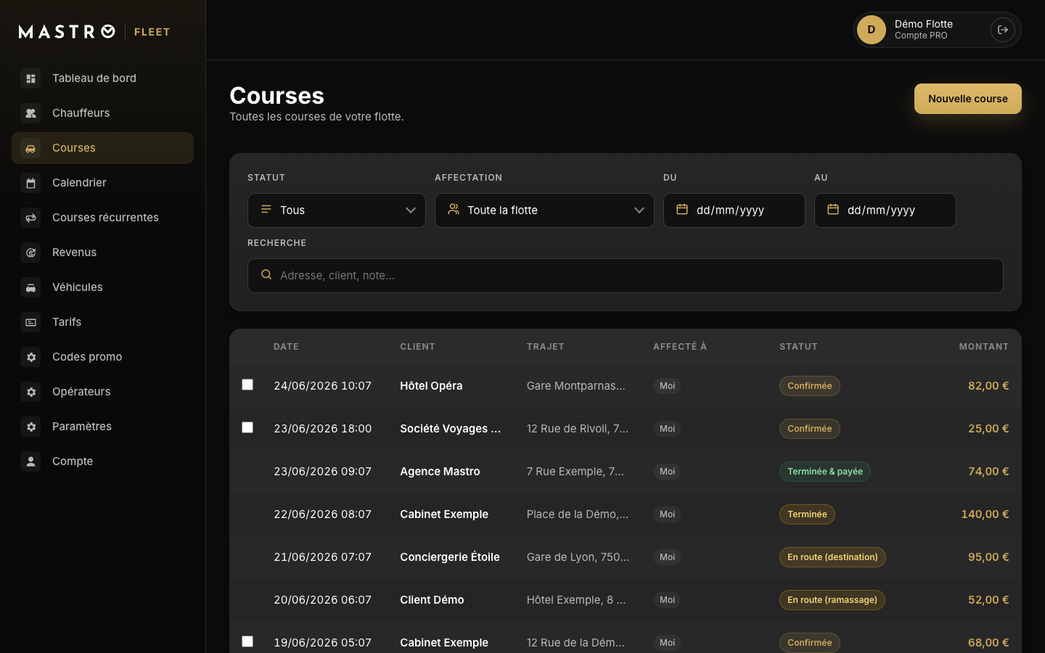Image resolution: width=1045 pixels, height=653 pixels.
Task: Open Calendrier in sidebar
Action: point(102,183)
